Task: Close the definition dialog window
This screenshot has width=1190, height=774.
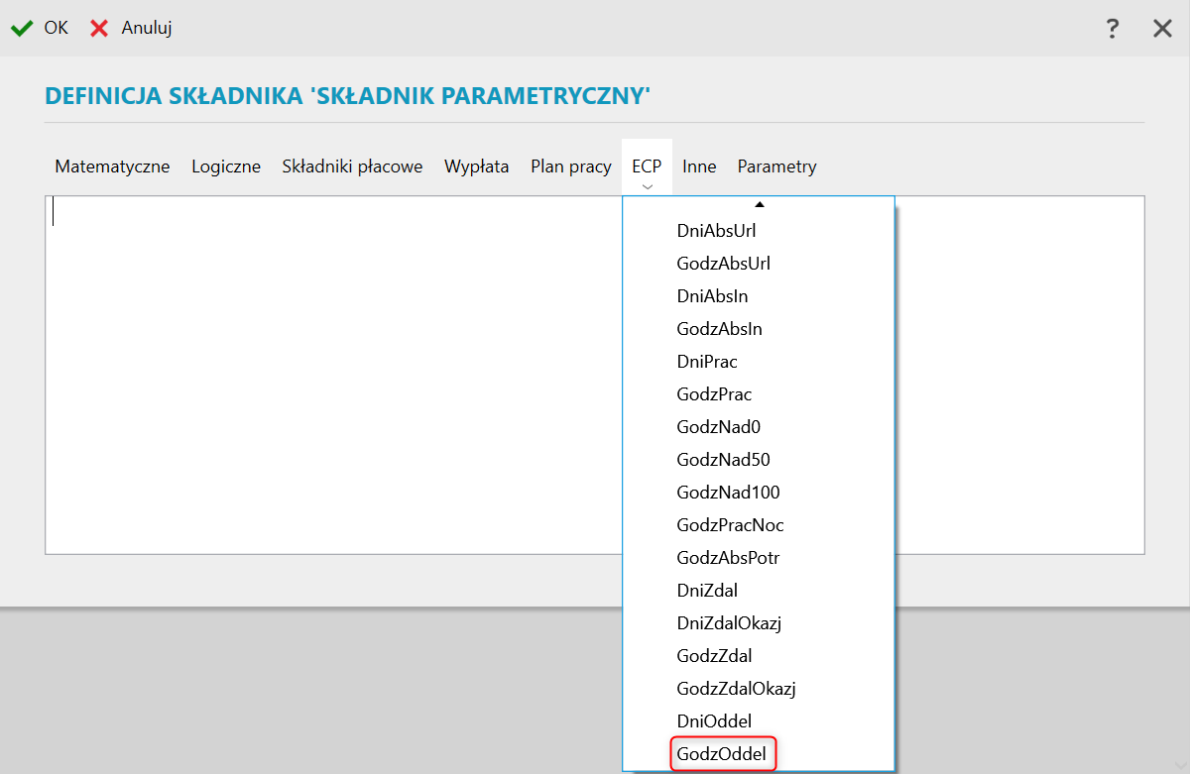Action: (x=1162, y=29)
